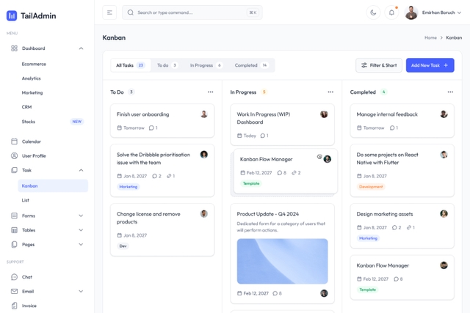
Task: Click comment icon on WIP Dashboard card
Action: point(263,136)
